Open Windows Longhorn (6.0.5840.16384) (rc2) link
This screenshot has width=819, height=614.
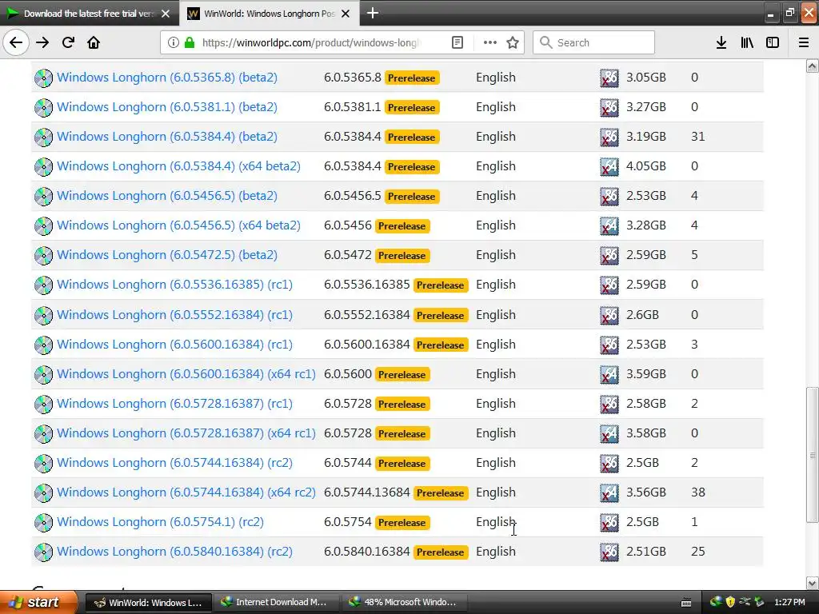pos(174,552)
